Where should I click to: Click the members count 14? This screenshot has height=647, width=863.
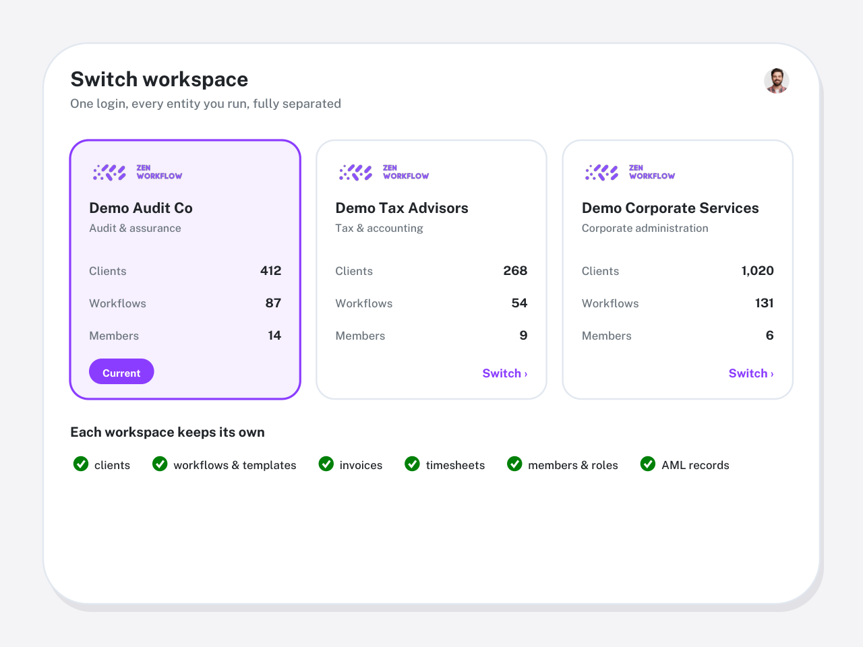274,336
